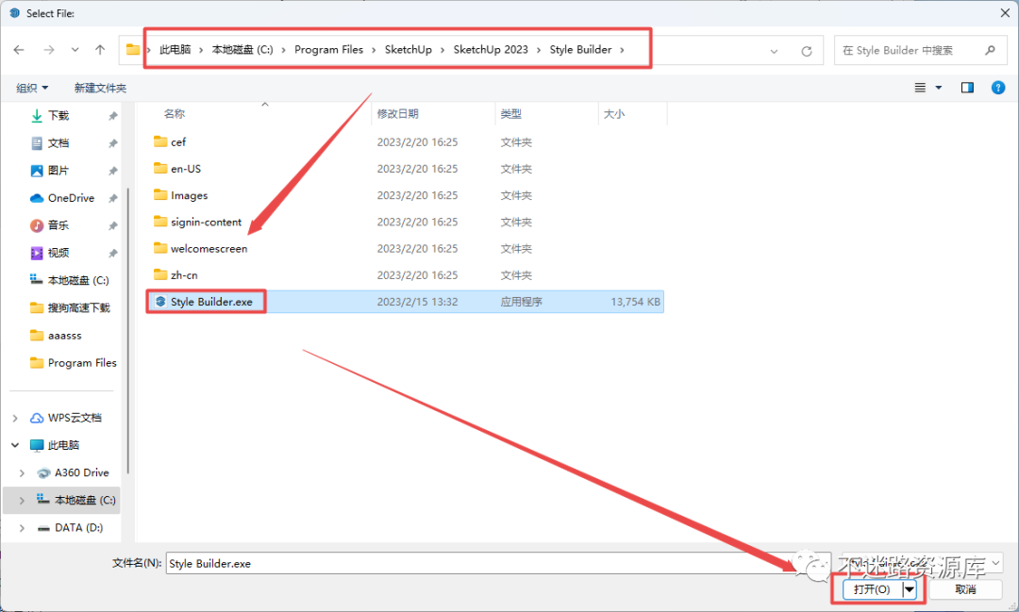Sort files by 类型 column
Viewport: 1019px width, 612px height.
pos(510,114)
